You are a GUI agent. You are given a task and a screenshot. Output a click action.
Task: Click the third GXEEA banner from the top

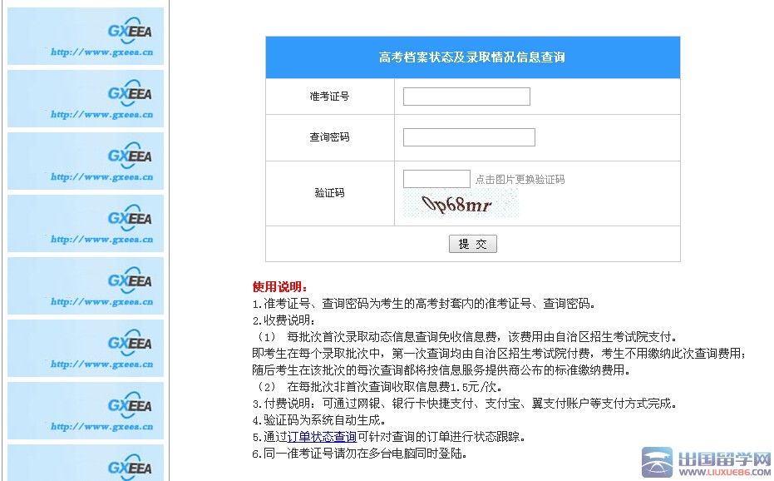[x=86, y=161]
